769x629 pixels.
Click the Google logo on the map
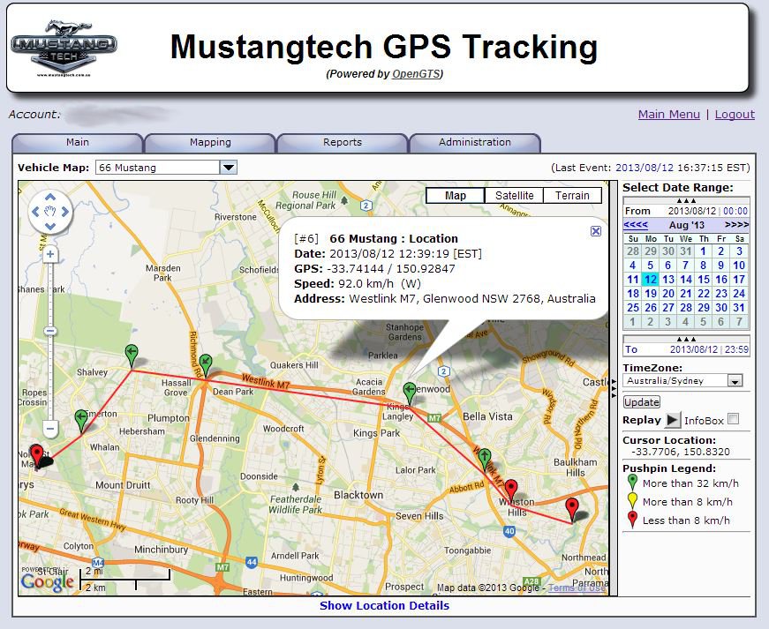click(47, 582)
